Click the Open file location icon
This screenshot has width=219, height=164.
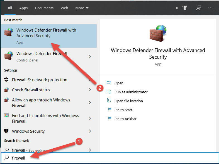[x=109, y=100]
